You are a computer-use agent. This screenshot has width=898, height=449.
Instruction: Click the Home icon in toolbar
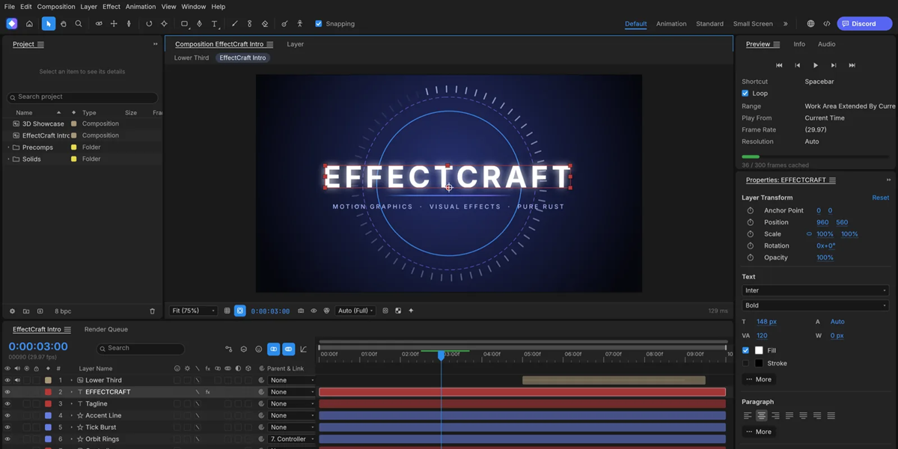pos(29,24)
